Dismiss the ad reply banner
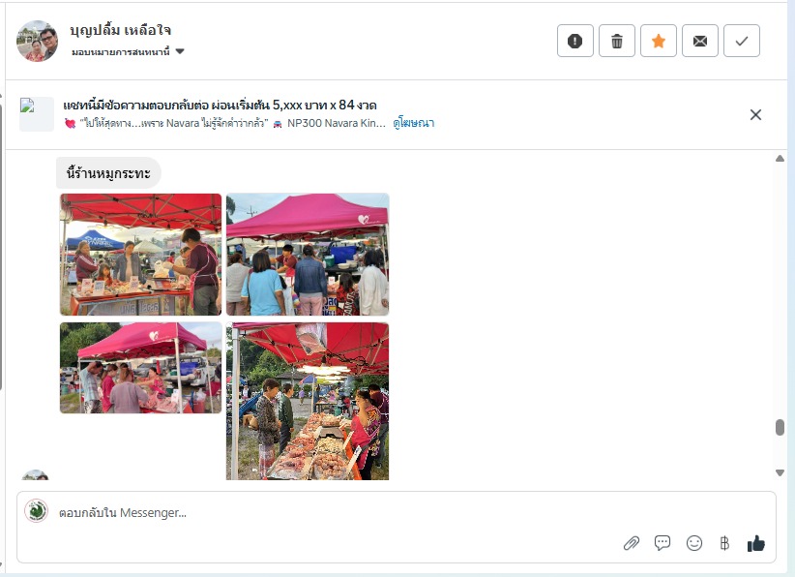Viewport: 795px width, 577px height. click(755, 114)
